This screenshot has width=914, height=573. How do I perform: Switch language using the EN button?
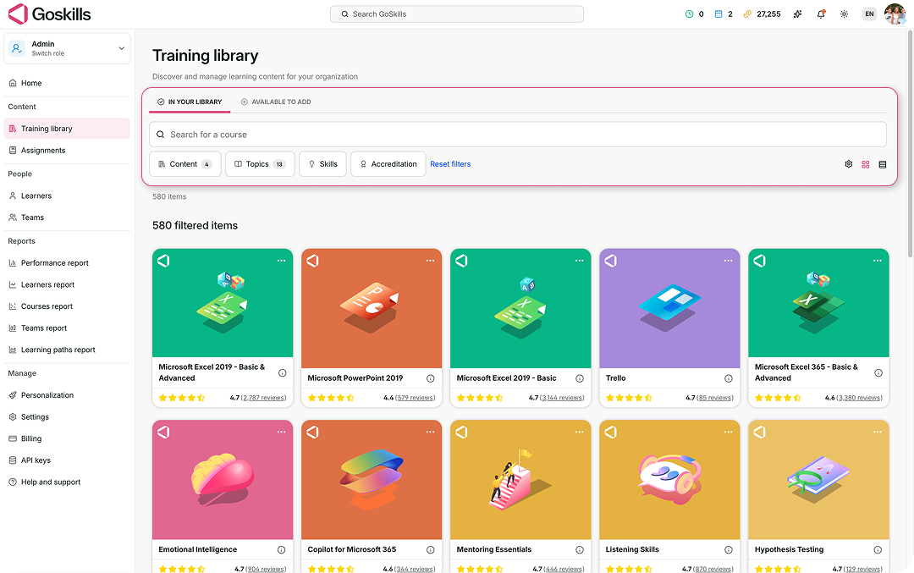click(869, 14)
